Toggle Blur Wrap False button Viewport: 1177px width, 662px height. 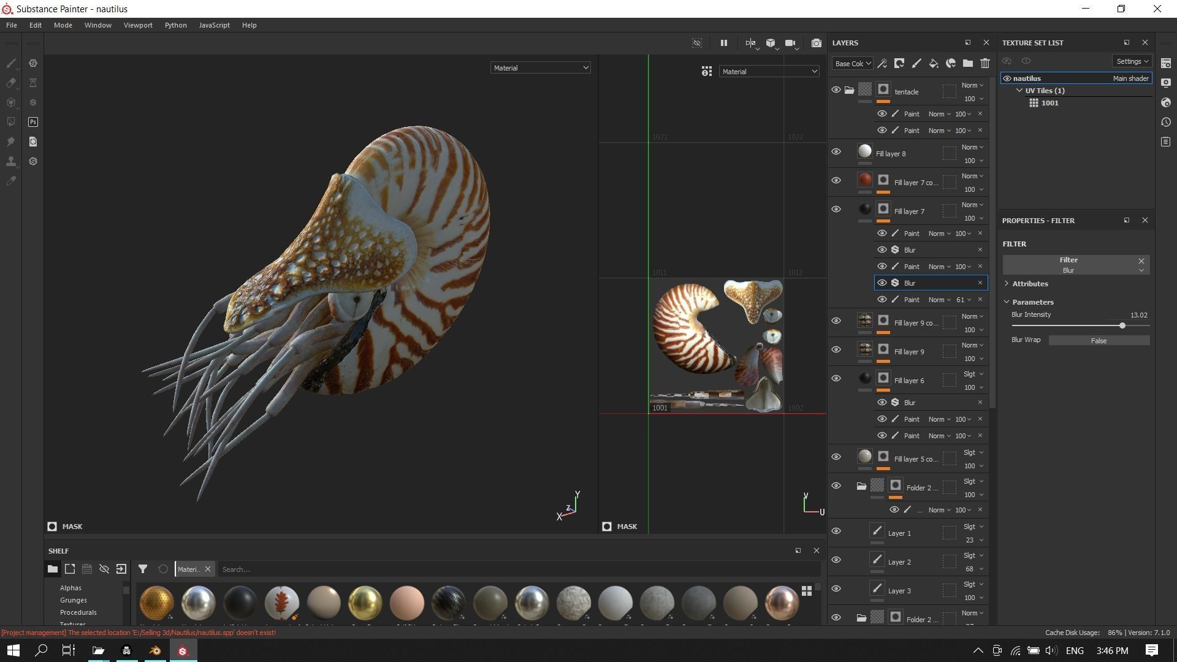tap(1099, 340)
